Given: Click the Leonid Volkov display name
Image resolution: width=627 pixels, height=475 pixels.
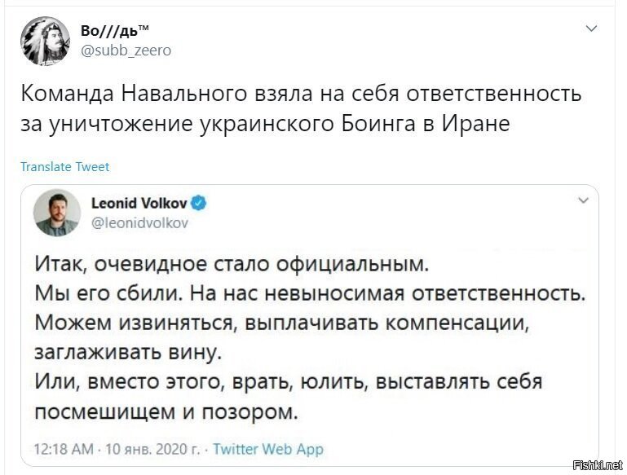Looking at the screenshot, I should click(139, 204).
